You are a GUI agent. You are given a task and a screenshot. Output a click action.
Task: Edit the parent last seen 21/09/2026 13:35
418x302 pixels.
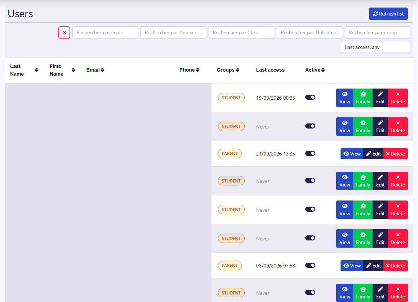tap(373, 154)
